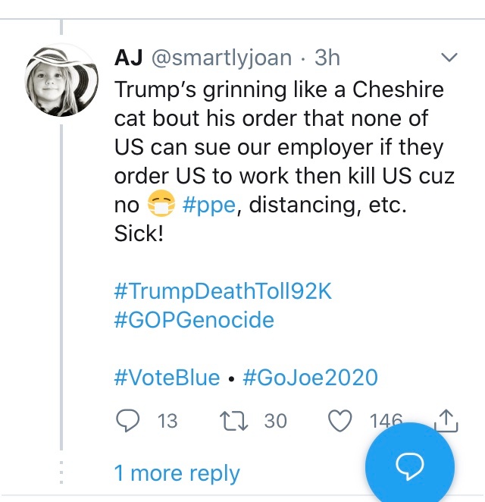The width and height of the screenshot is (485, 502).
Task: Open the #VoteBlue hashtag link
Action: [167, 377]
